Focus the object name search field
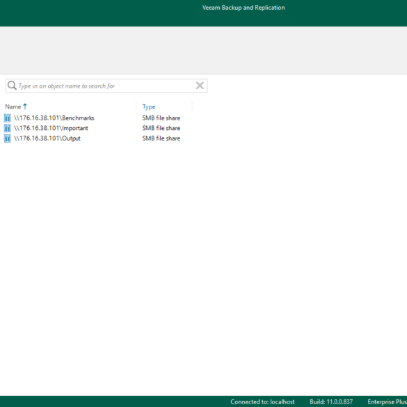 point(106,86)
